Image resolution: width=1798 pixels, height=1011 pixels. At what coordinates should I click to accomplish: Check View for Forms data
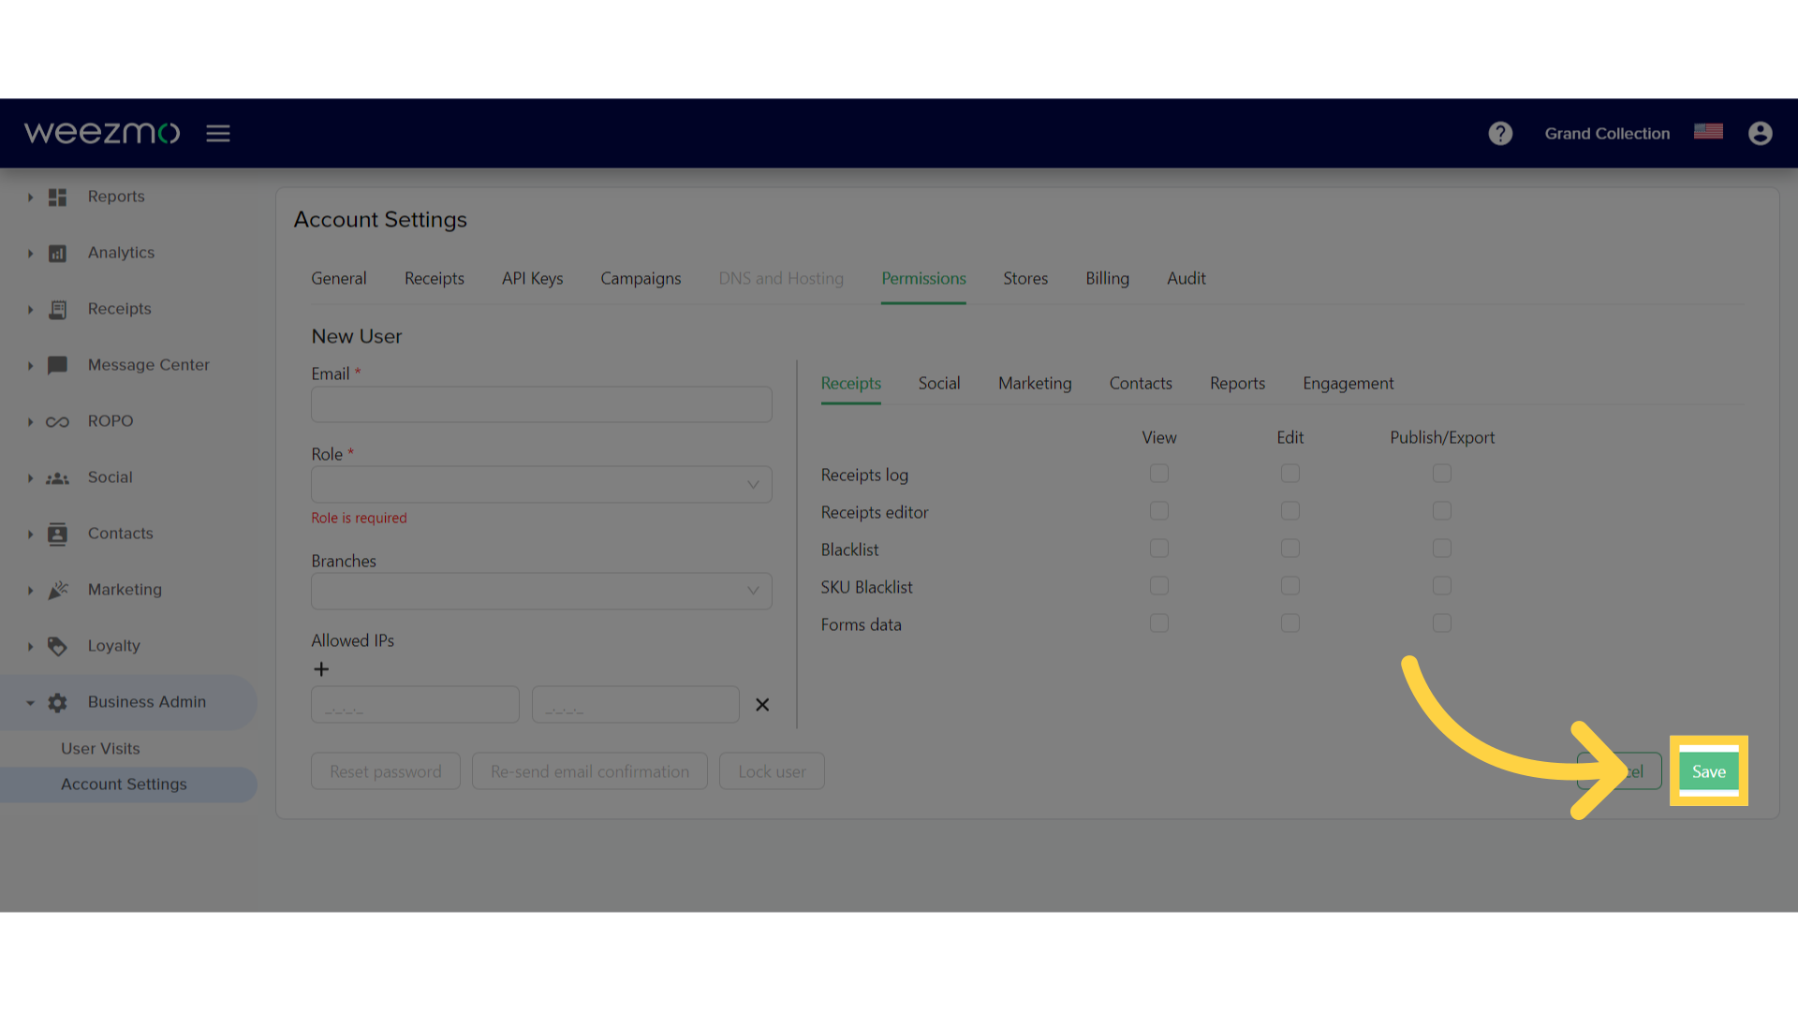1159,623
